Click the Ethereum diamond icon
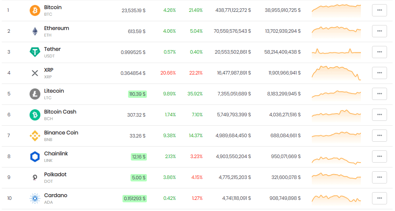This screenshot has width=395, height=211. (x=35, y=31)
